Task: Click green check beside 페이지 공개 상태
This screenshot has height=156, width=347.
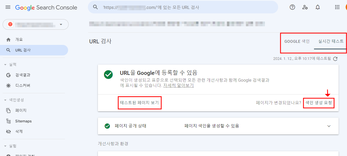Action: pyautogui.click(x=107, y=126)
